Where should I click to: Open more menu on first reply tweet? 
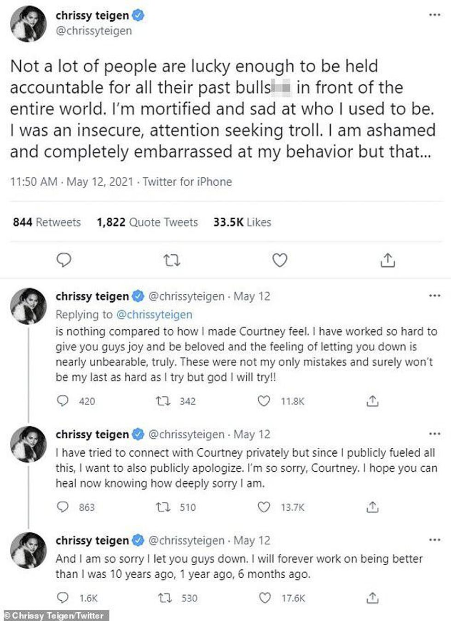(434, 295)
